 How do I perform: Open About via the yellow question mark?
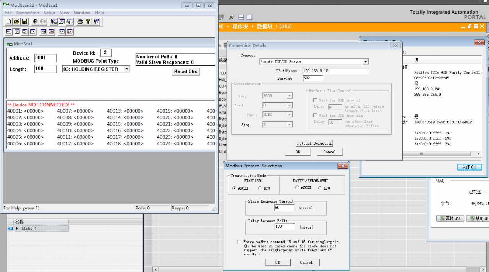(x=88, y=21)
